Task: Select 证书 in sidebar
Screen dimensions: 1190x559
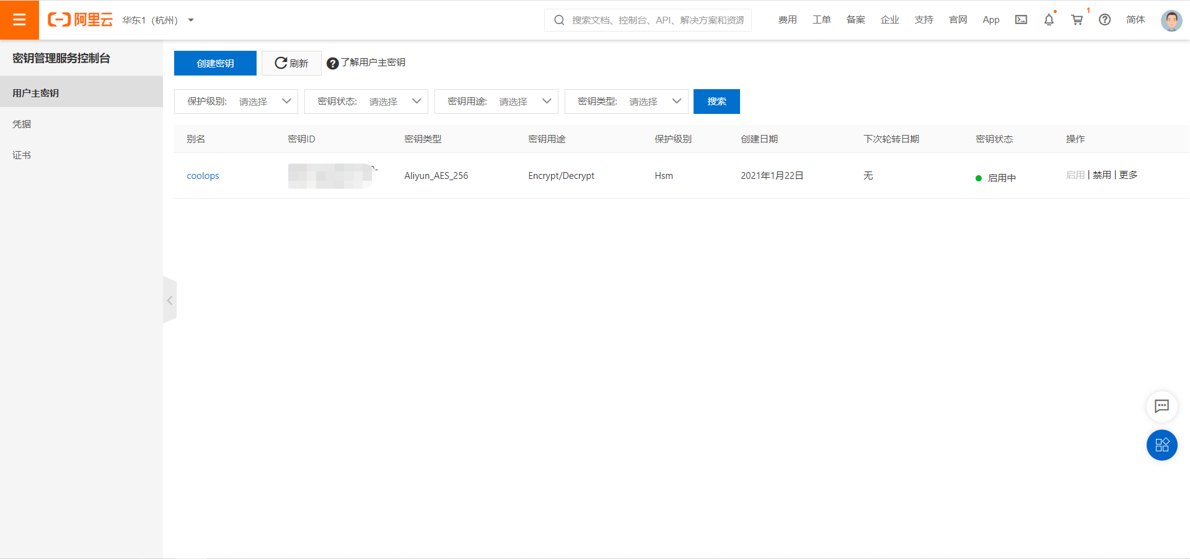Action: [81, 155]
